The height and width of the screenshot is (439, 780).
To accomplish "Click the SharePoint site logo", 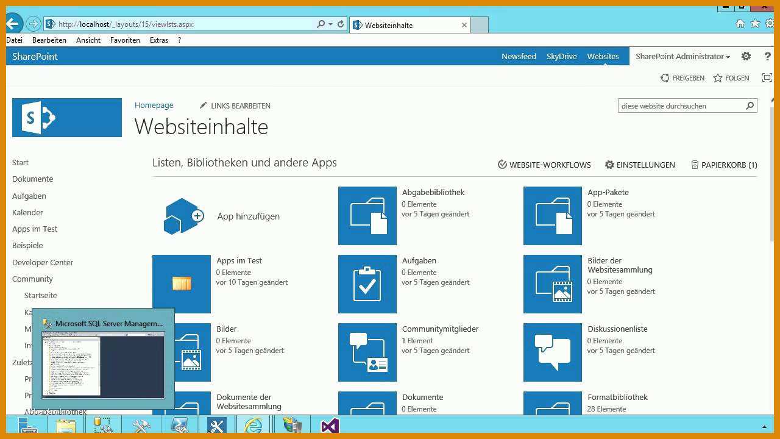I will click(67, 118).
